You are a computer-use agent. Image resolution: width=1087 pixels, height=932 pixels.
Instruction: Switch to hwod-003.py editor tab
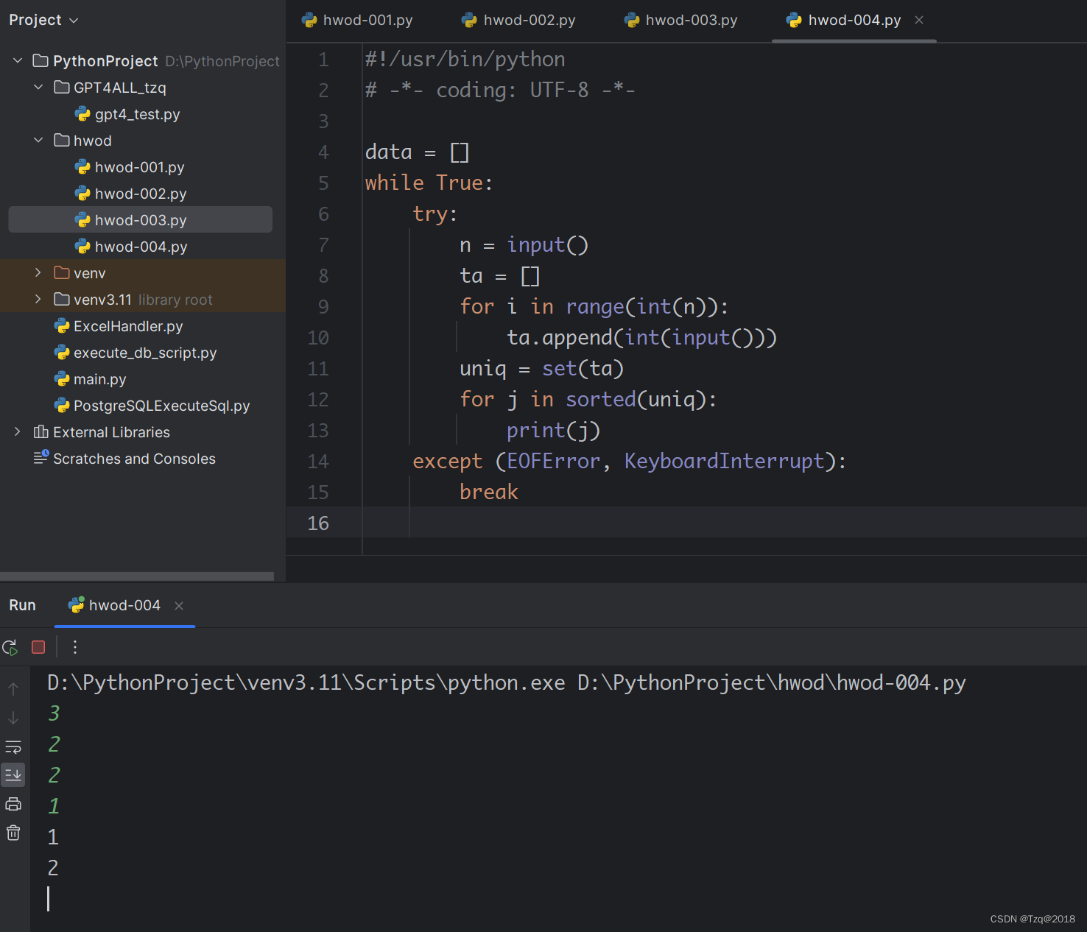[x=681, y=20]
